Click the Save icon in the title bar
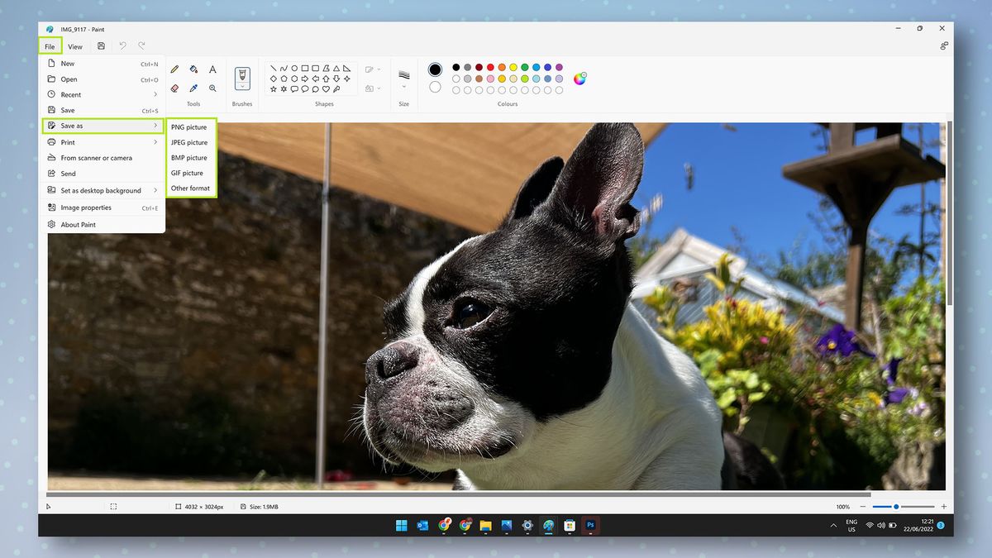This screenshot has height=558, width=992. [x=101, y=45]
